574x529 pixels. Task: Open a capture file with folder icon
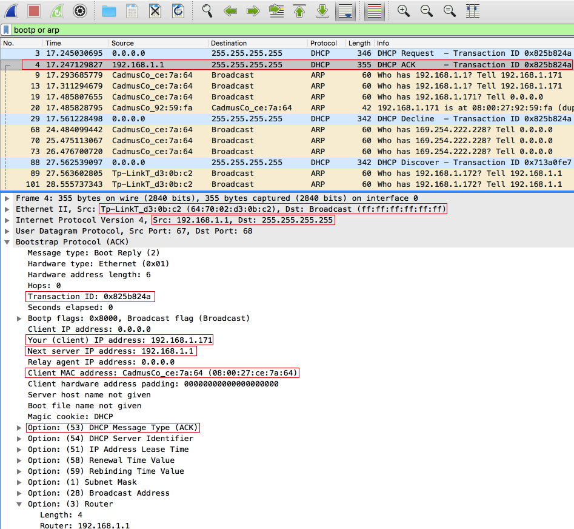coord(108,11)
